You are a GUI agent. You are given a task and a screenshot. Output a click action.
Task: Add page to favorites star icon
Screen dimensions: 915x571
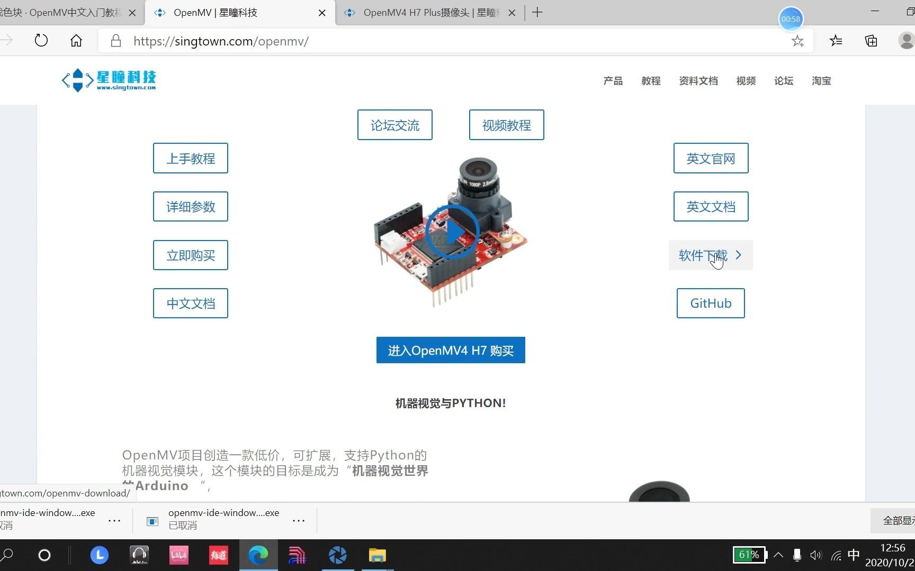tap(797, 41)
